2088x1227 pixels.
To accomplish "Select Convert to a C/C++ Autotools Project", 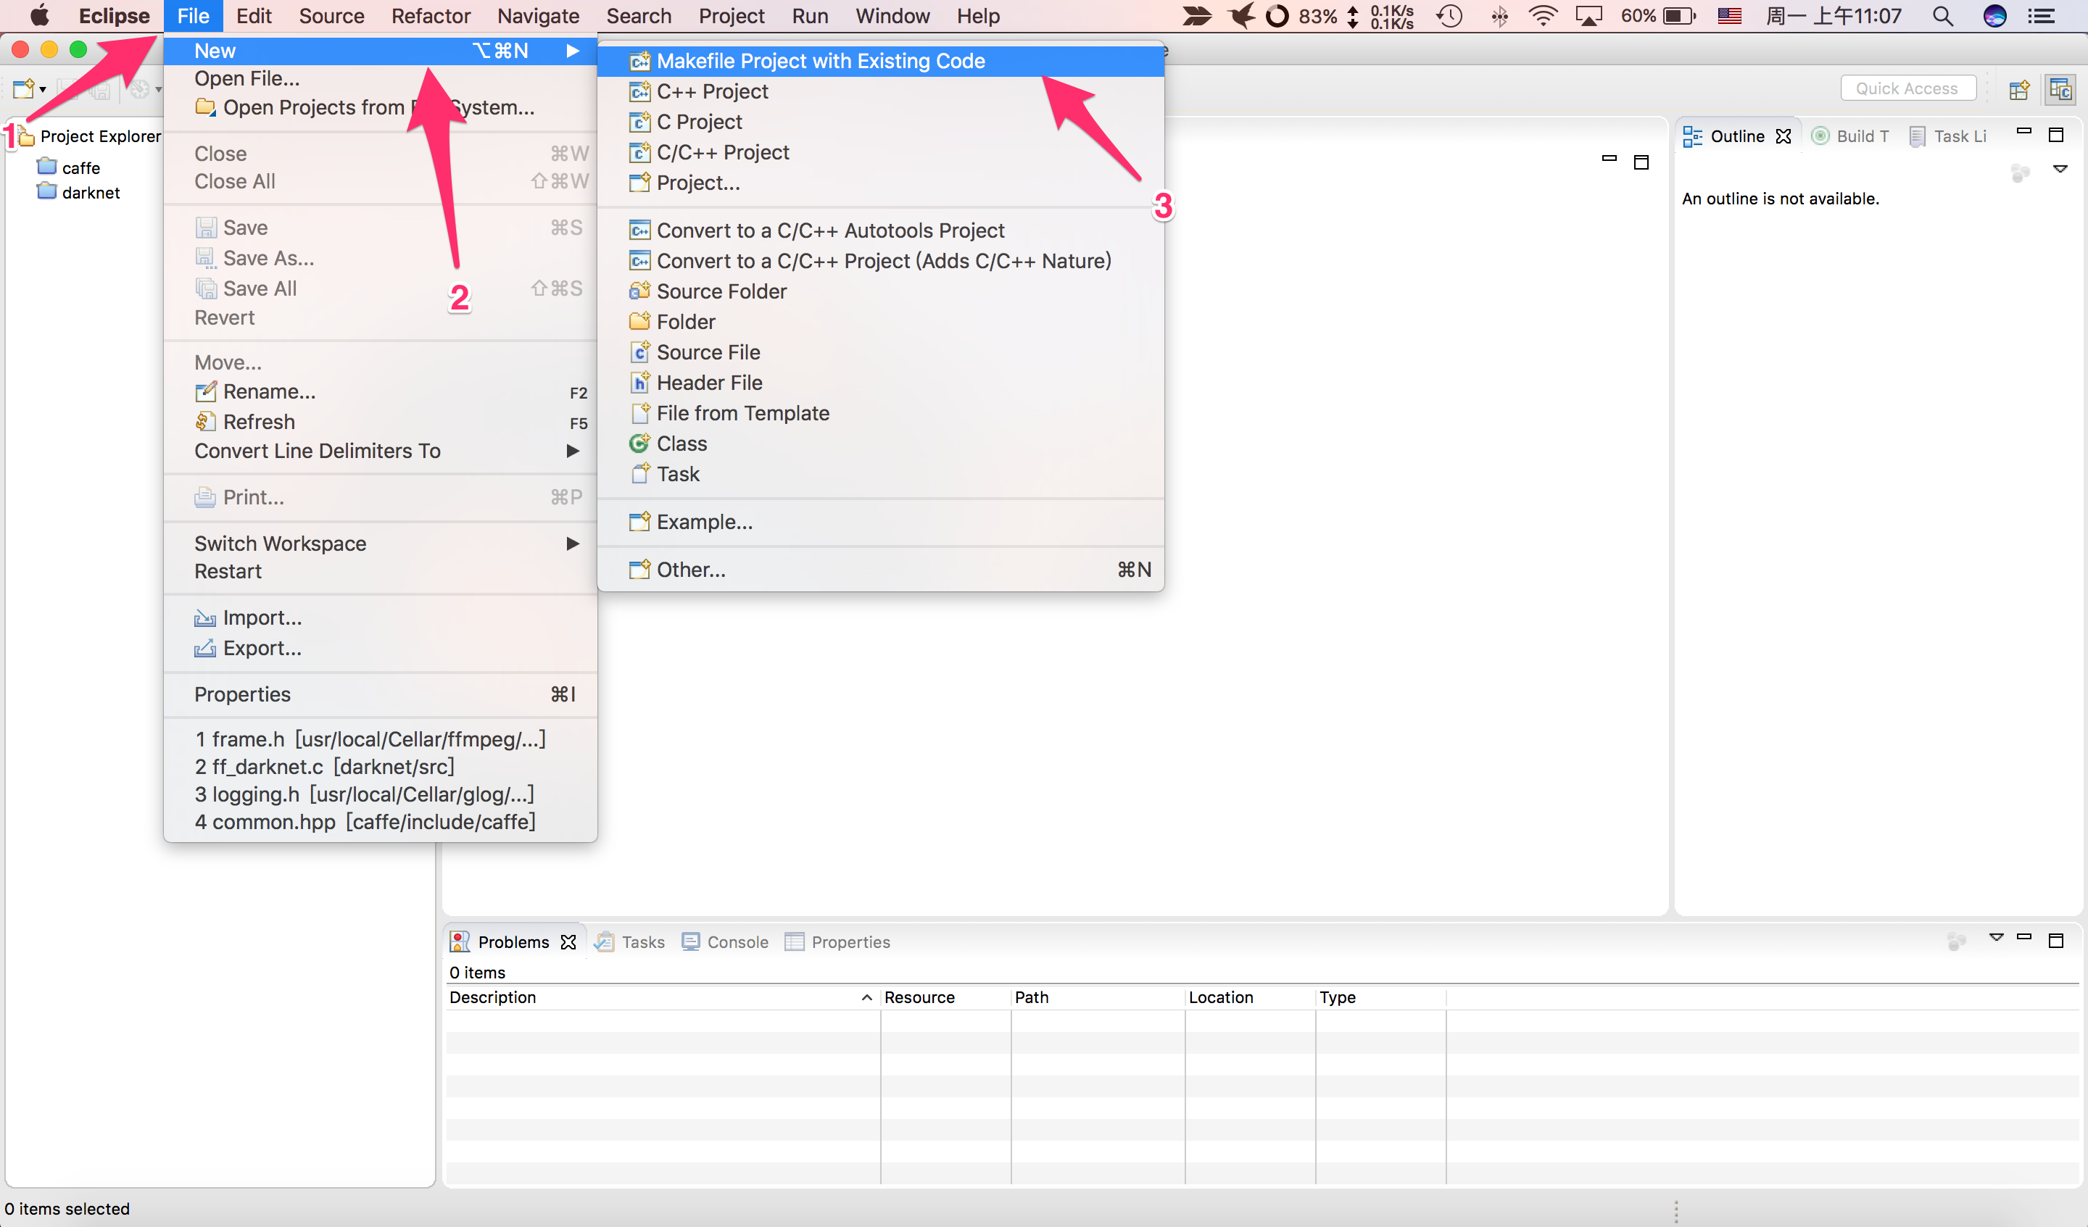I will (880, 230).
